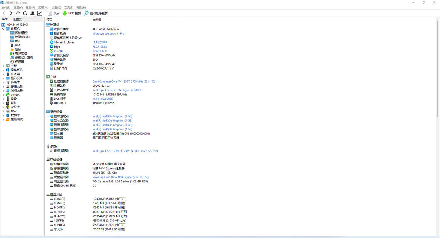440x238 pixels.
Task: Click the 软件 tree icon
Action: (8, 103)
